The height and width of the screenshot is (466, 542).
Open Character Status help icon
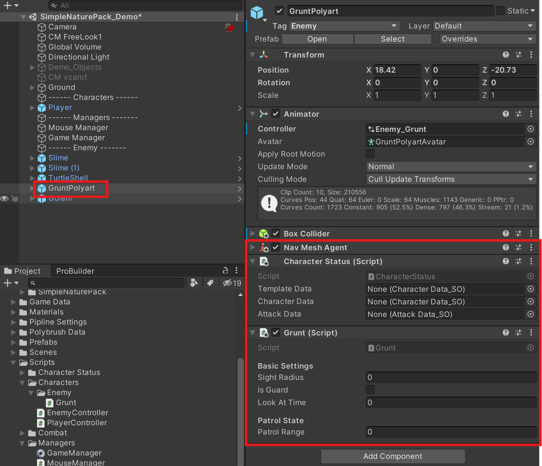point(506,261)
